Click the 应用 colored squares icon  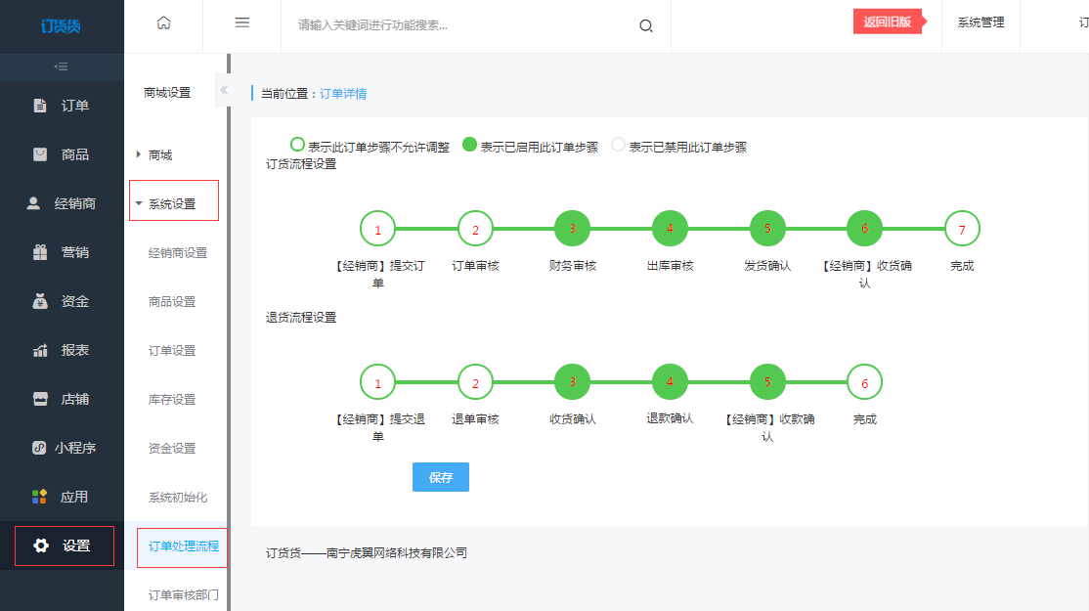coord(39,497)
